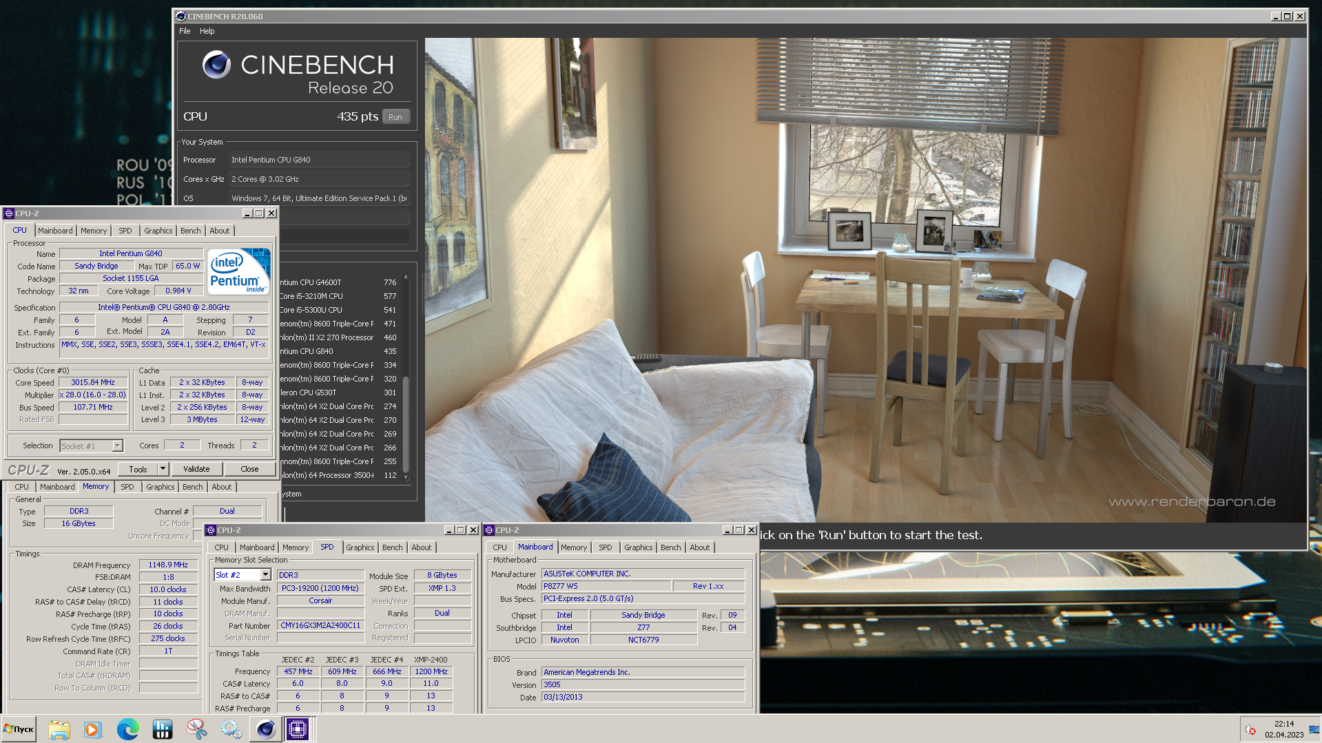This screenshot has width=1322, height=743.
Task: Launch Windows Media Player from the taskbar
Action: pos(93,729)
